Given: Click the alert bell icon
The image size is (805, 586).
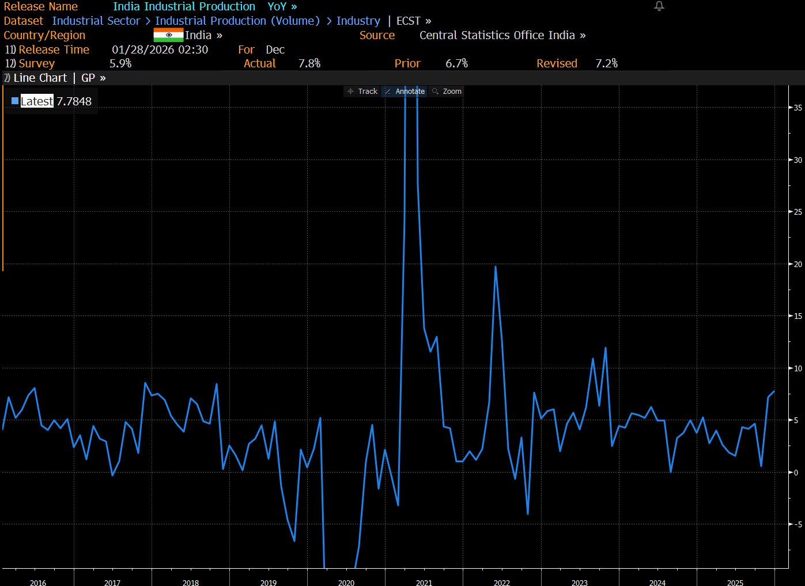Looking at the screenshot, I should 659,6.
